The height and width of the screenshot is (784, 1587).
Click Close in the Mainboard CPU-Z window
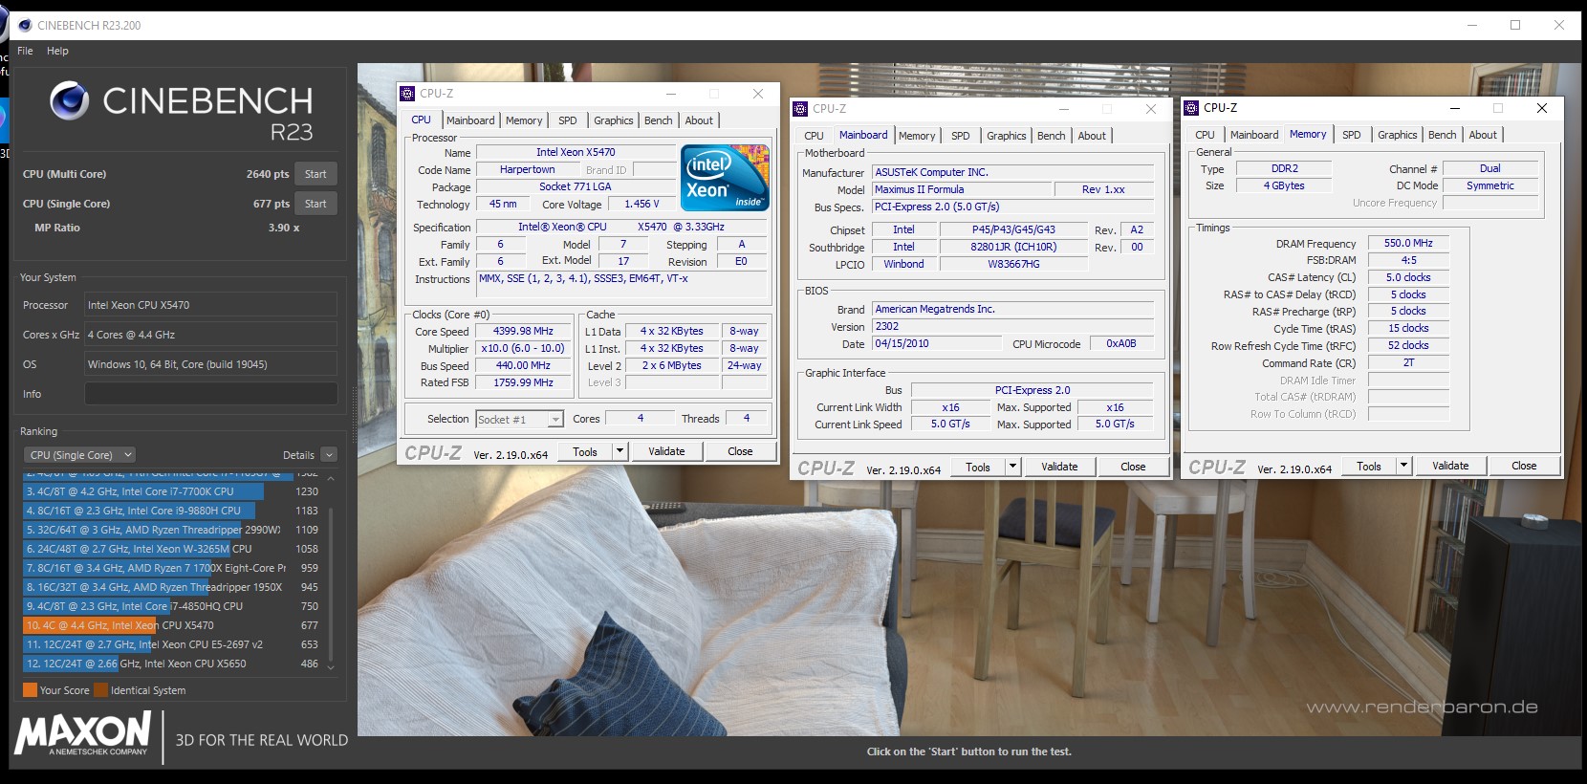(1133, 467)
